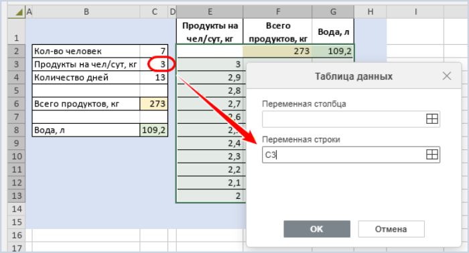Click cell E5 with value 2,8
Viewport: 469px width, 253px height.
click(x=210, y=90)
